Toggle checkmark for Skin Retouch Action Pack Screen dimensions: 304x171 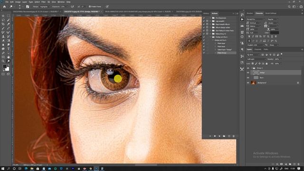pos(204,30)
